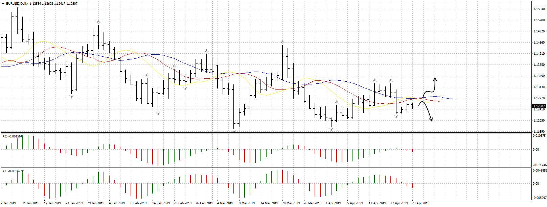The height and width of the screenshot is (207, 547).
Task: Click the up fractal arrow above the 20 Mar 2019 peak
Action: [x=282, y=42]
